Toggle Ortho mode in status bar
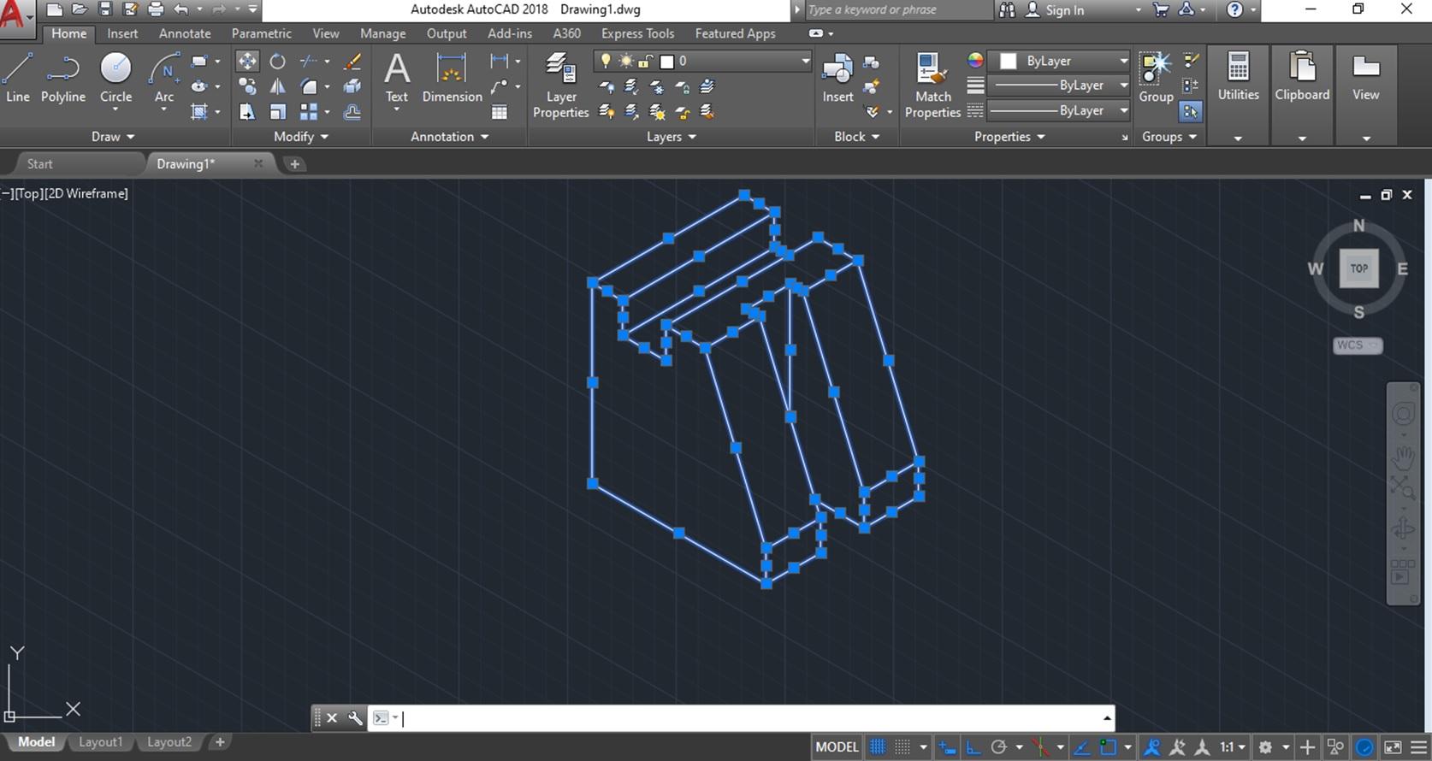 coord(973,746)
